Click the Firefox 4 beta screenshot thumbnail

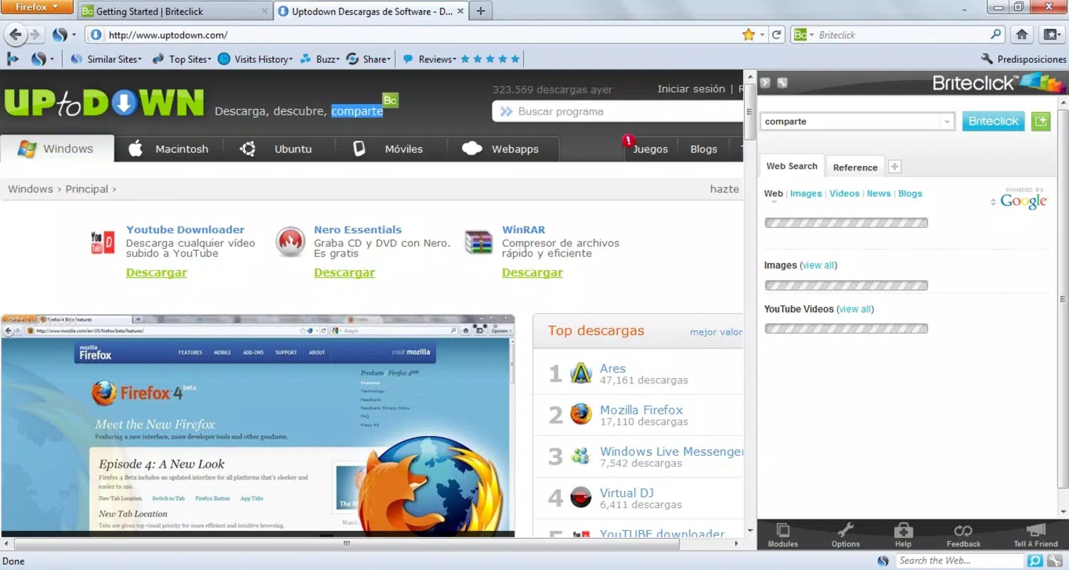pos(257,425)
